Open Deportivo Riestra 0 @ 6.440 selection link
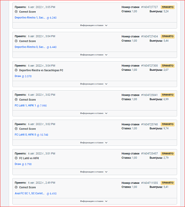Image resolution: width=185 pixels, height=207 pixels. coord(36,47)
